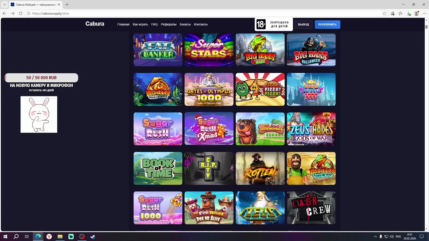Open Microsoft Edge from the taskbar

pyautogui.click(x=38, y=237)
